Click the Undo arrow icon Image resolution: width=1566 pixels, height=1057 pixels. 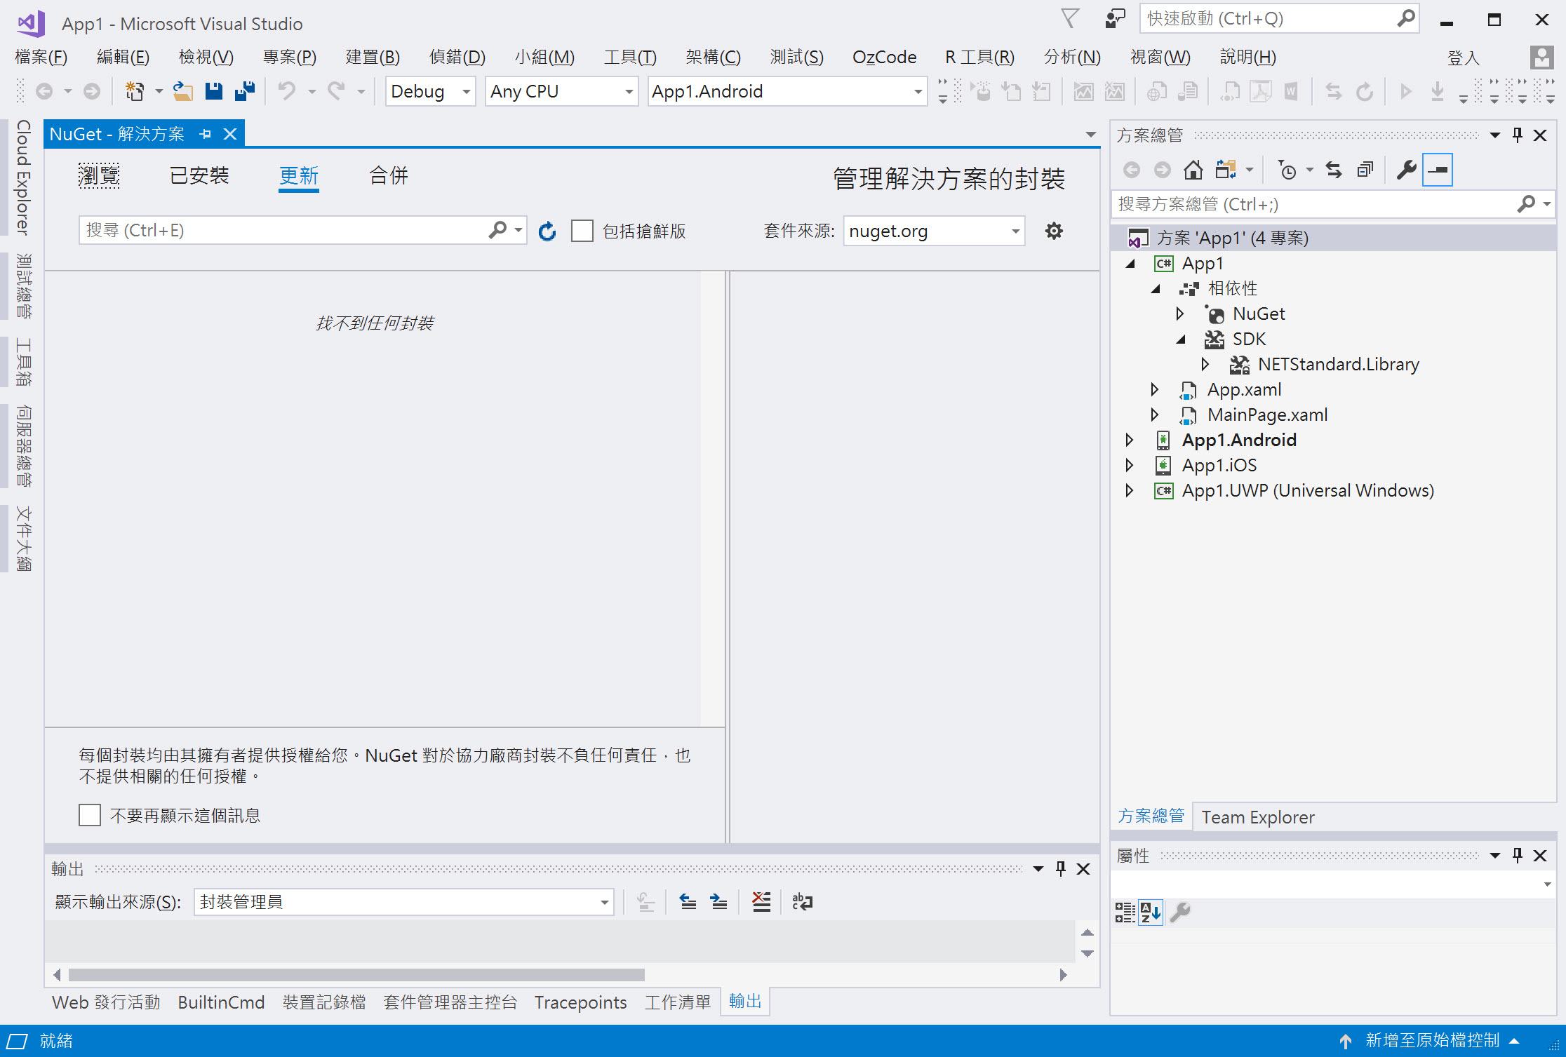pyautogui.click(x=286, y=91)
